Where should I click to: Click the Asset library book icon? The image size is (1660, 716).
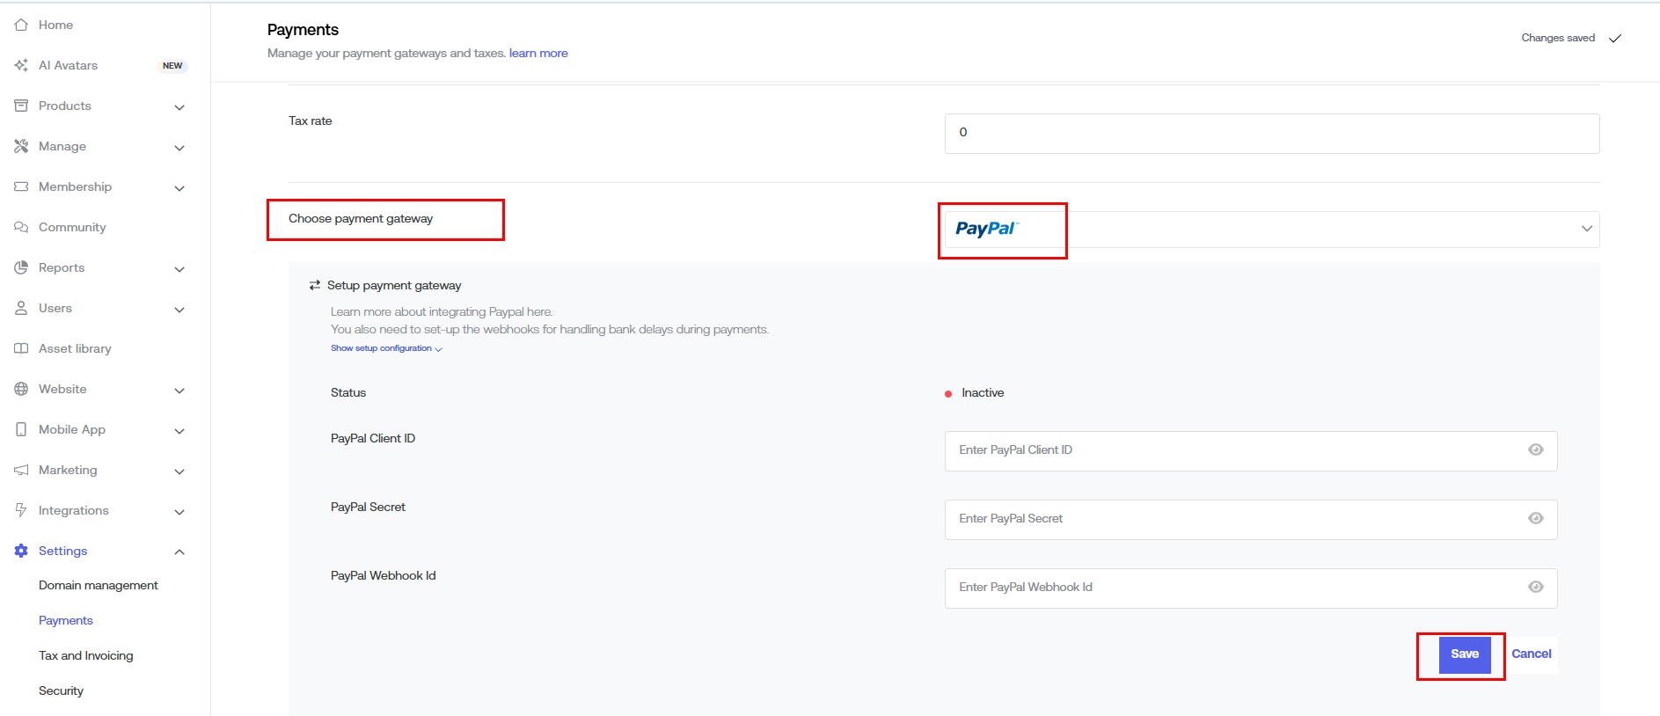pyautogui.click(x=21, y=348)
